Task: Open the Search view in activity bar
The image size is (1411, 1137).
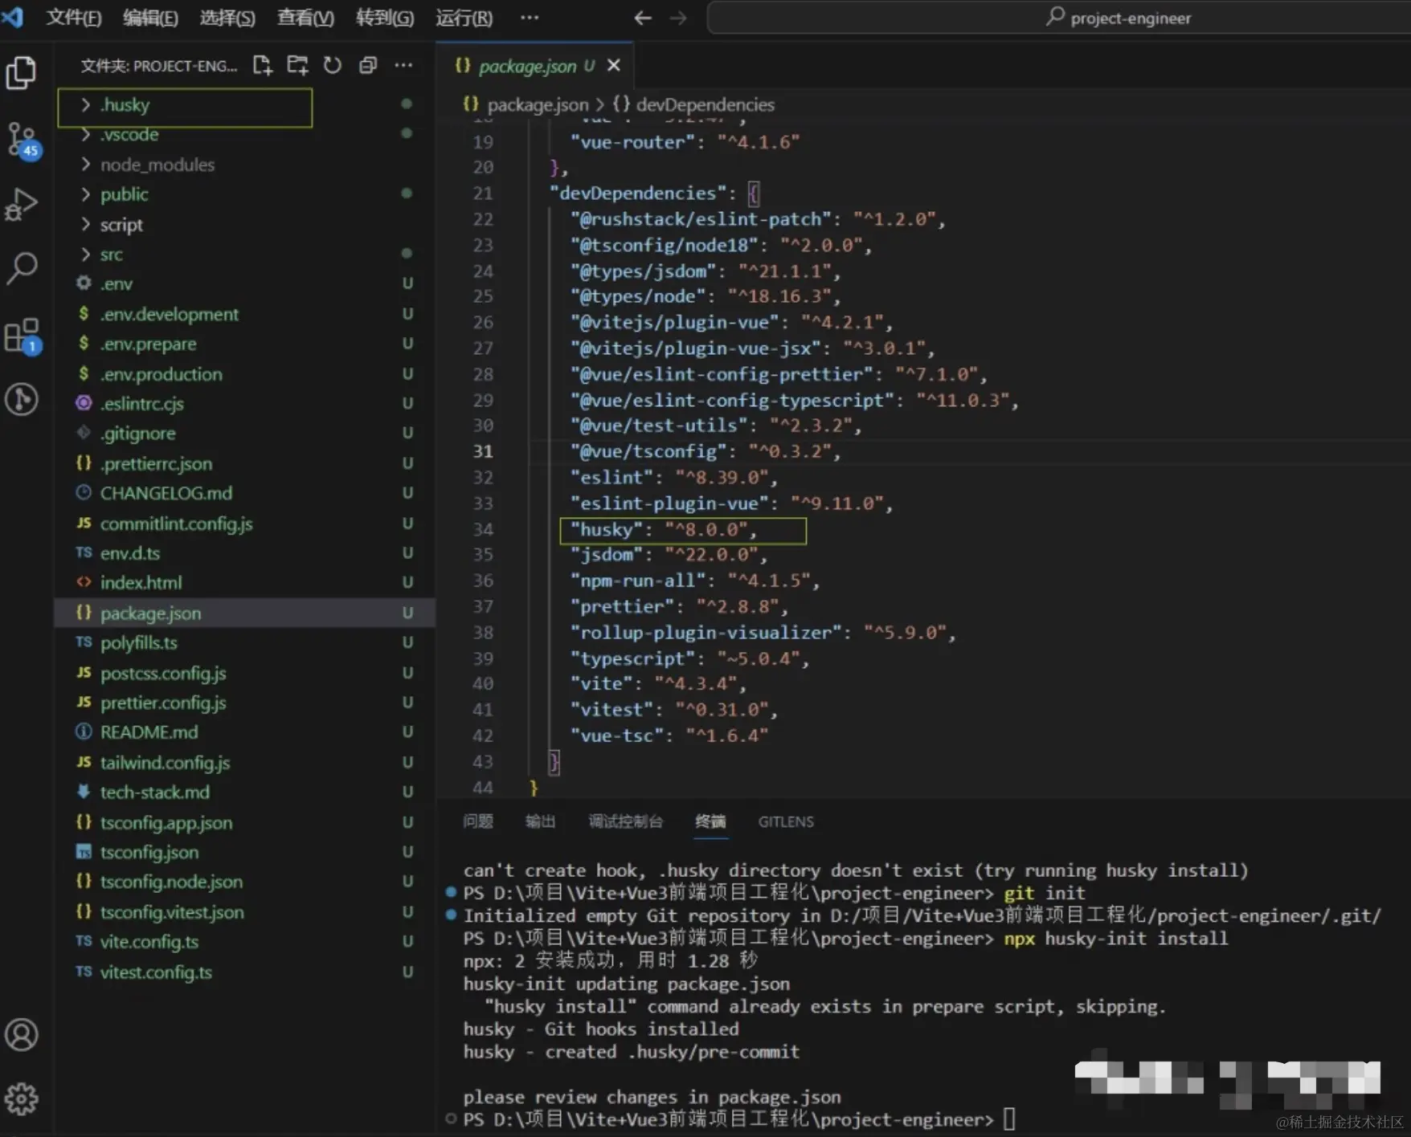Action: pyautogui.click(x=22, y=268)
